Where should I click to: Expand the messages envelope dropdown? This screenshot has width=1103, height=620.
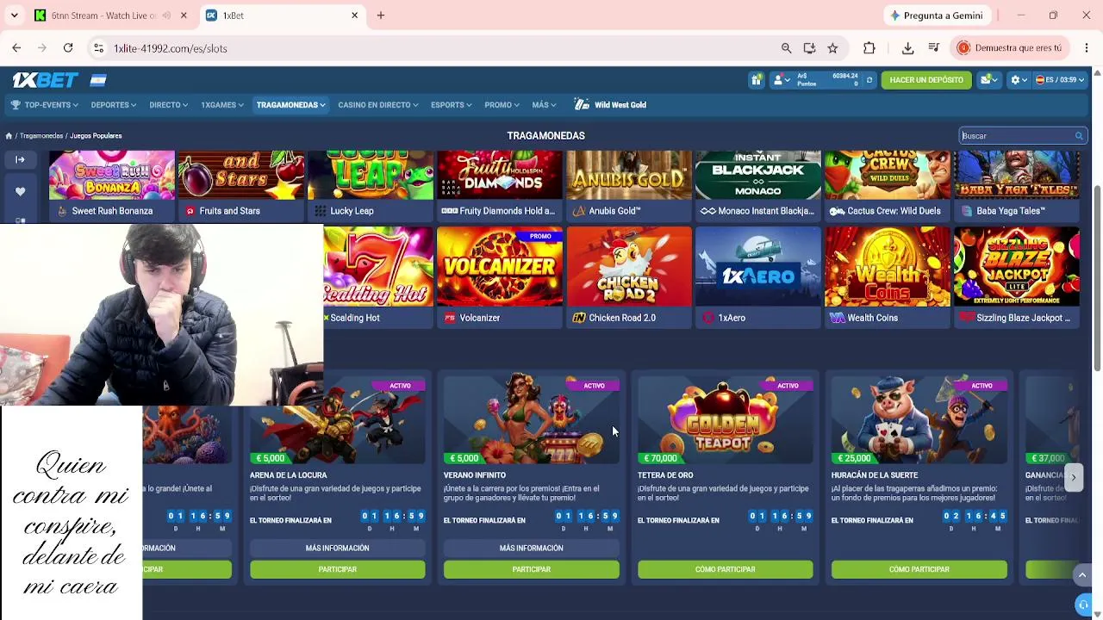[x=988, y=80]
